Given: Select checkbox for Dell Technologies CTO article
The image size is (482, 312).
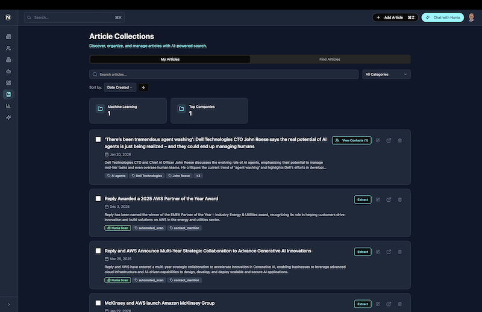Looking at the screenshot, I should click(x=98, y=140).
